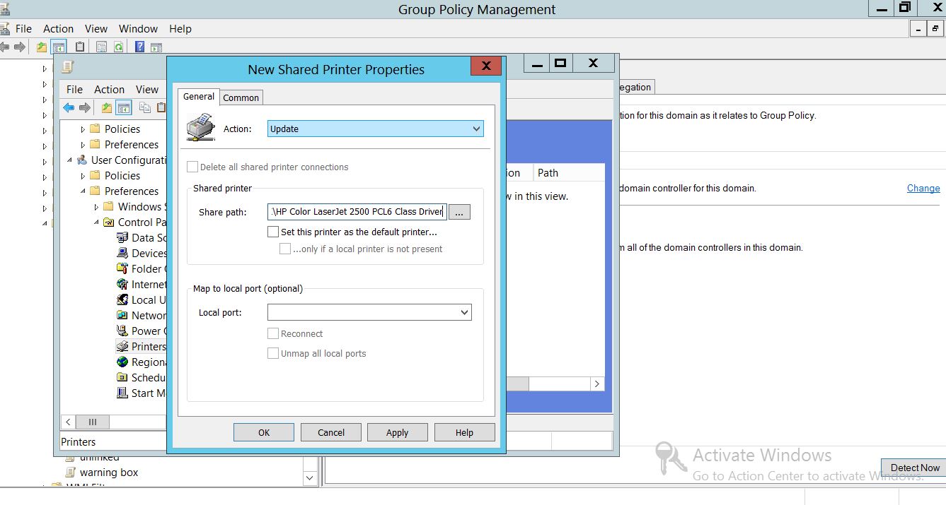Click the Apply button
The height and width of the screenshot is (505, 946).
coord(397,432)
